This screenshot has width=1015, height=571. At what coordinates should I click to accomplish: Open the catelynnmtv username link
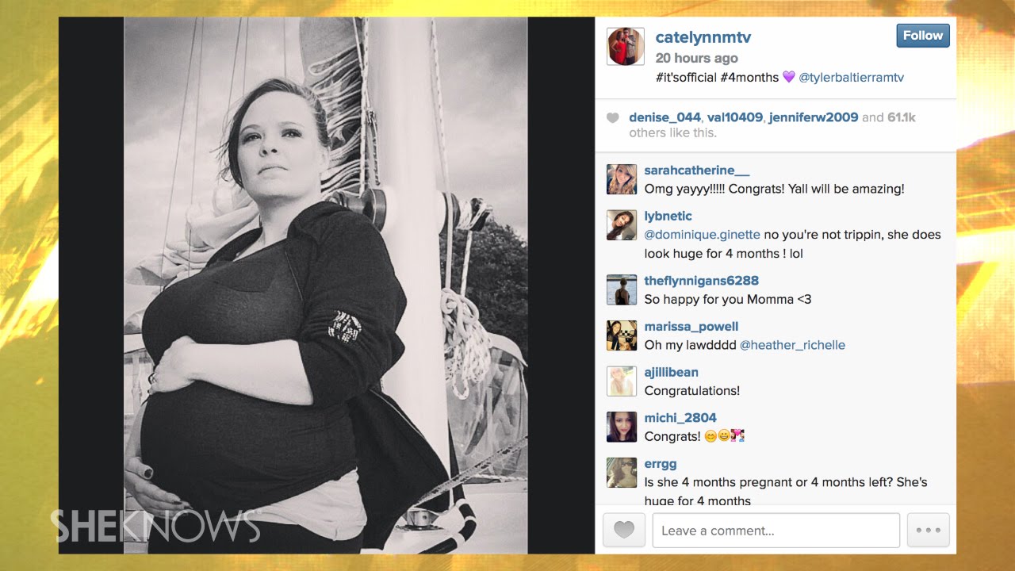pos(703,37)
